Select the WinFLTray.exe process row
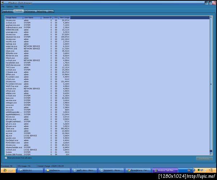Screen dimensions: 217x180 [38, 86]
